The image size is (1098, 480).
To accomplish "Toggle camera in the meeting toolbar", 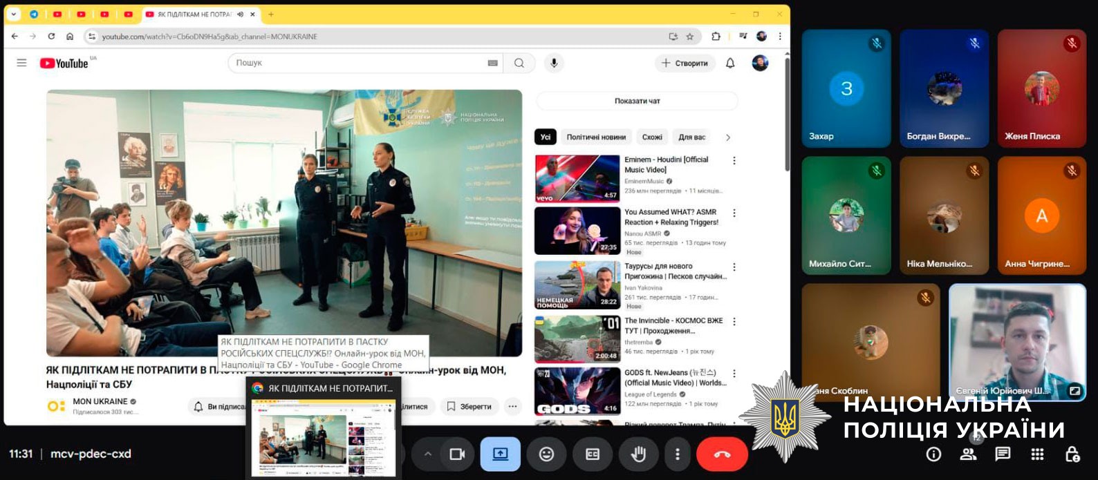I will tap(457, 454).
